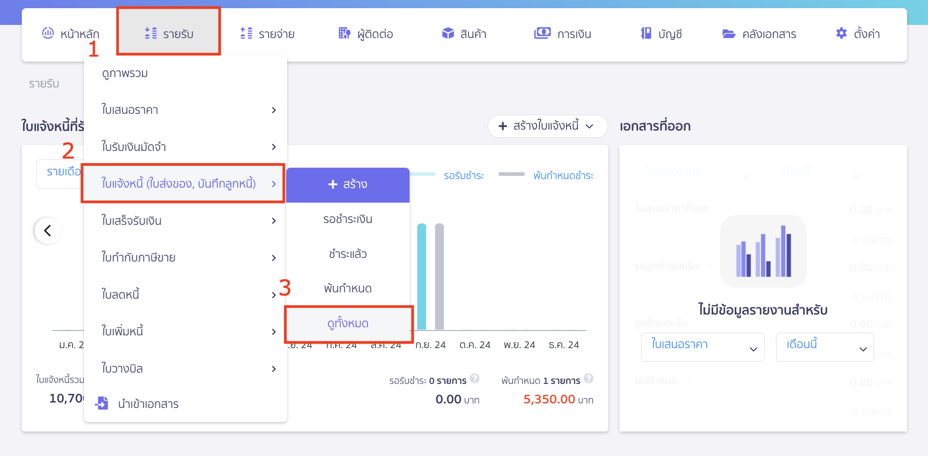928x456 pixels.
Task: Open the หน้าหลัก dashboard icon
Action: coord(48,33)
